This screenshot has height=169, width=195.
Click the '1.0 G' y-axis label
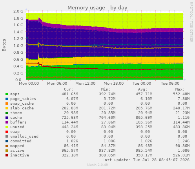pyautogui.click(x=18, y=45)
